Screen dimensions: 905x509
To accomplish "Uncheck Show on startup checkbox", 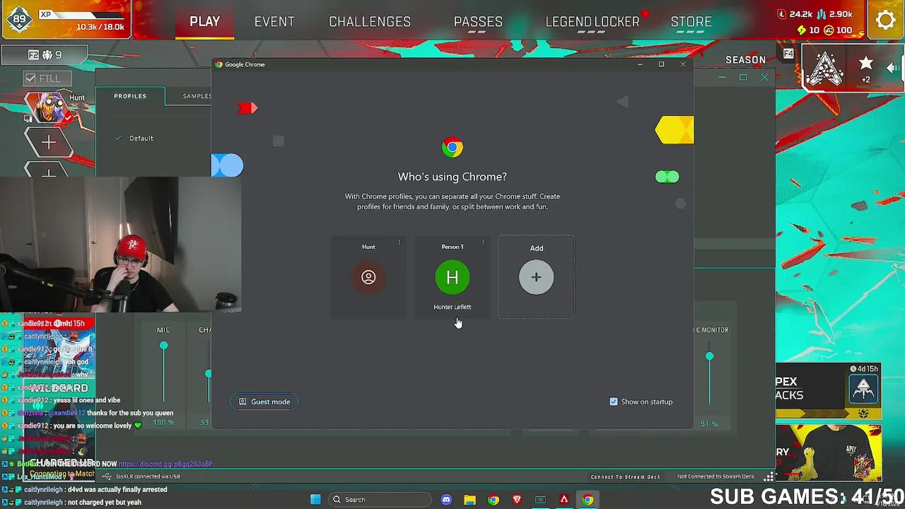I will [614, 402].
